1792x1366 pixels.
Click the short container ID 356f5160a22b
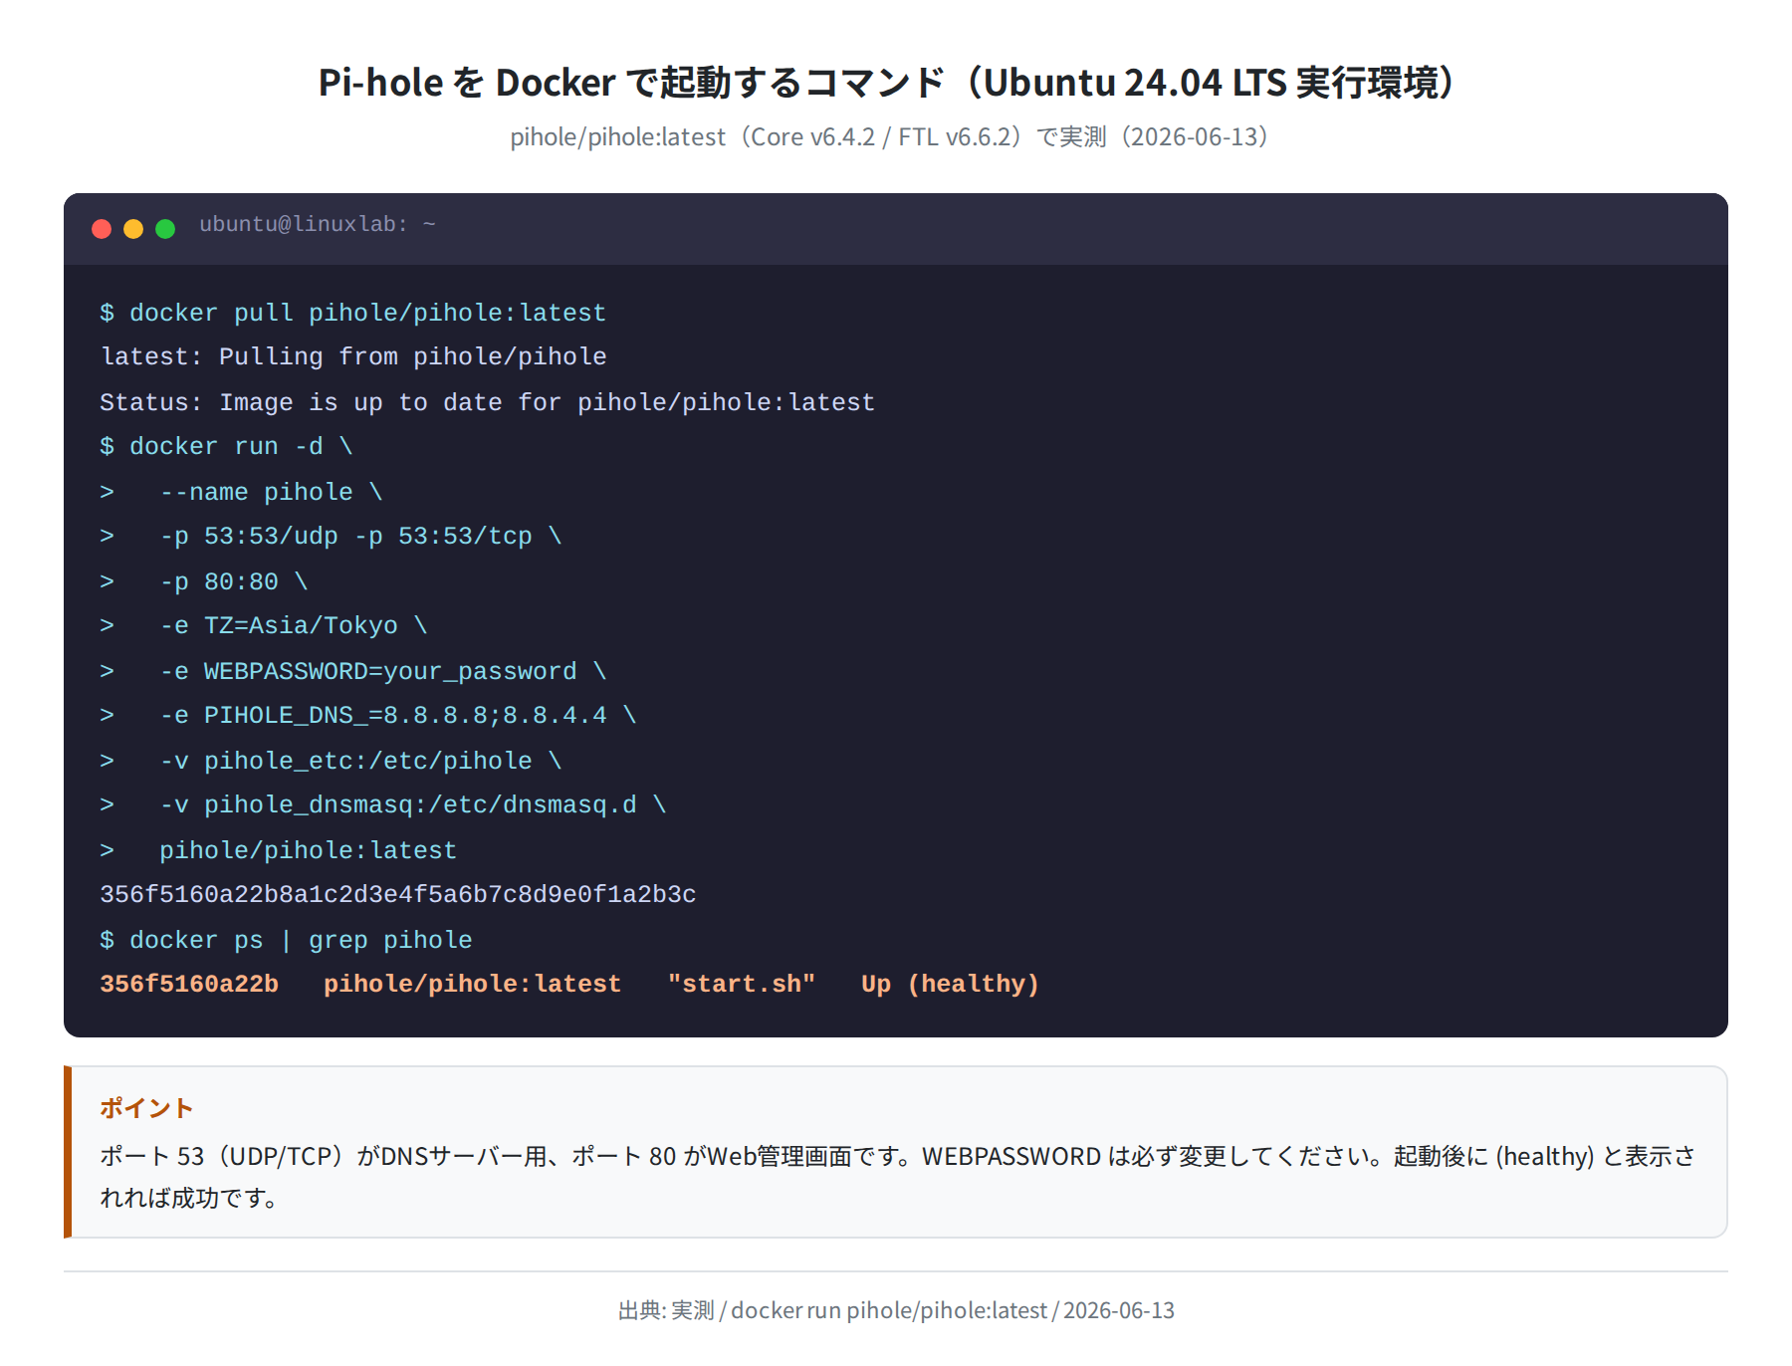pos(189,984)
